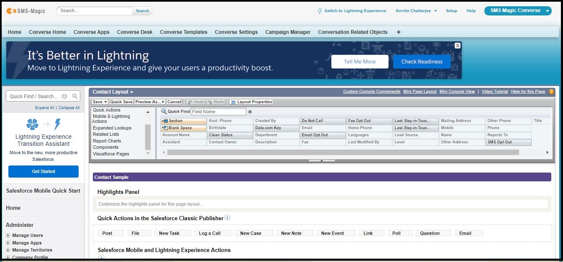The width and height of the screenshot is (563, 262).
Task: Select the Visualforce Pages palette category
Action: tap(111, 154)
